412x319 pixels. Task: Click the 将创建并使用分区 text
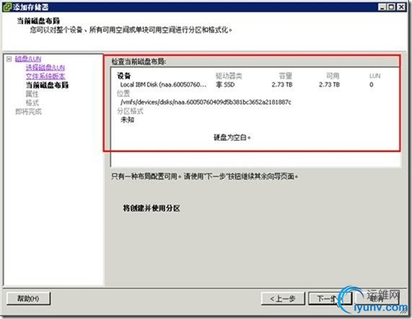tap(152, 208)
